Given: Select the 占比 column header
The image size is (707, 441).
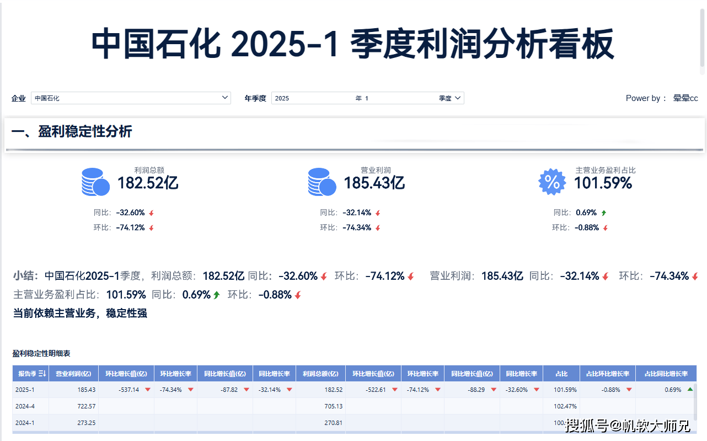Looking at the screenshot, I should click(x=561, y=374).
